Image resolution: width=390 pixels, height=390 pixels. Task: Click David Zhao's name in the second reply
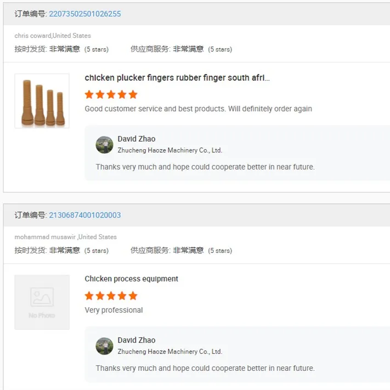pos(136,340)
